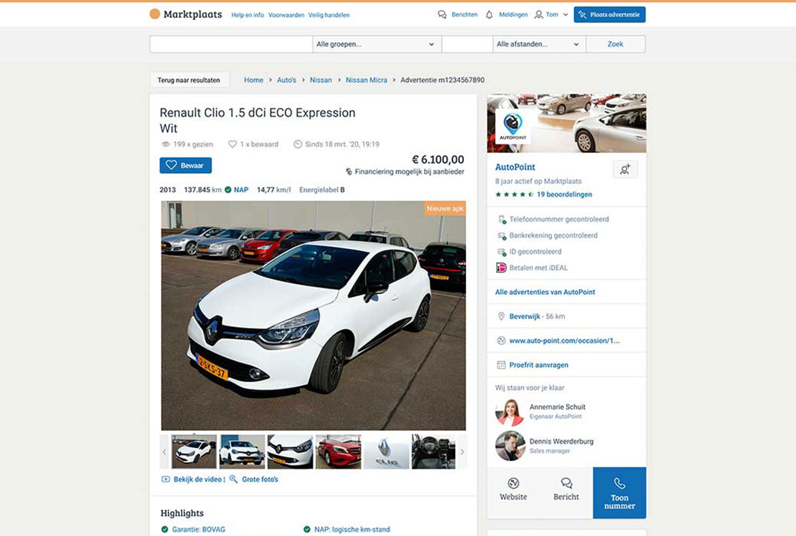This screenshot has height=536, width=796.
Task: Open Veilig handelen menu link
Action: (x=329, y=15)
